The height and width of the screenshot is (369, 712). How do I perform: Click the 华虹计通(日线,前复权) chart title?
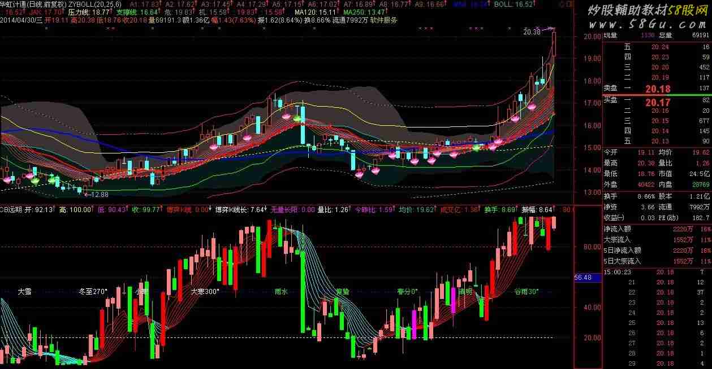point(34,4)
